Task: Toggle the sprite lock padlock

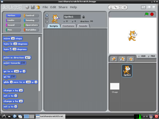Action: click(83, 17)
